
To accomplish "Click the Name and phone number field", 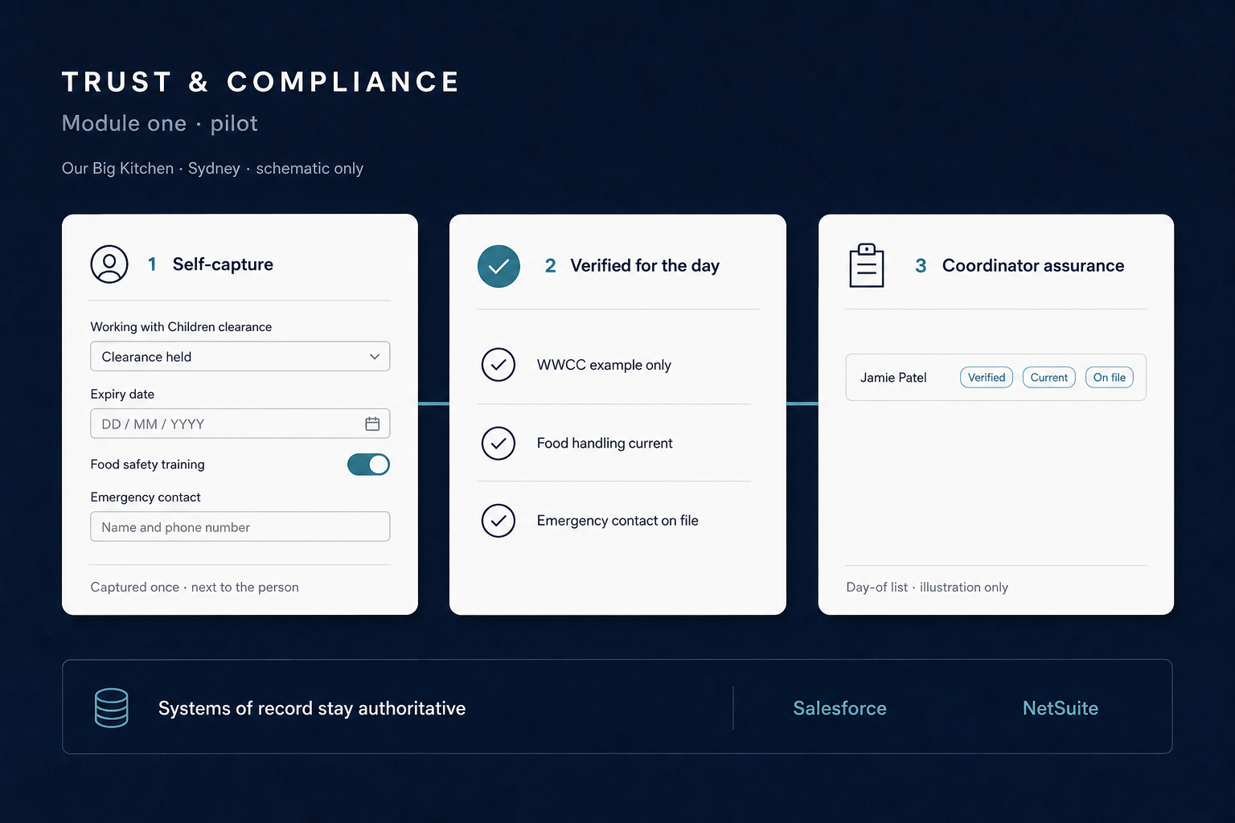I will 240,526.
